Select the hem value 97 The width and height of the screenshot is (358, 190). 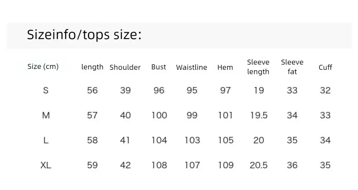tap(225, 90)
